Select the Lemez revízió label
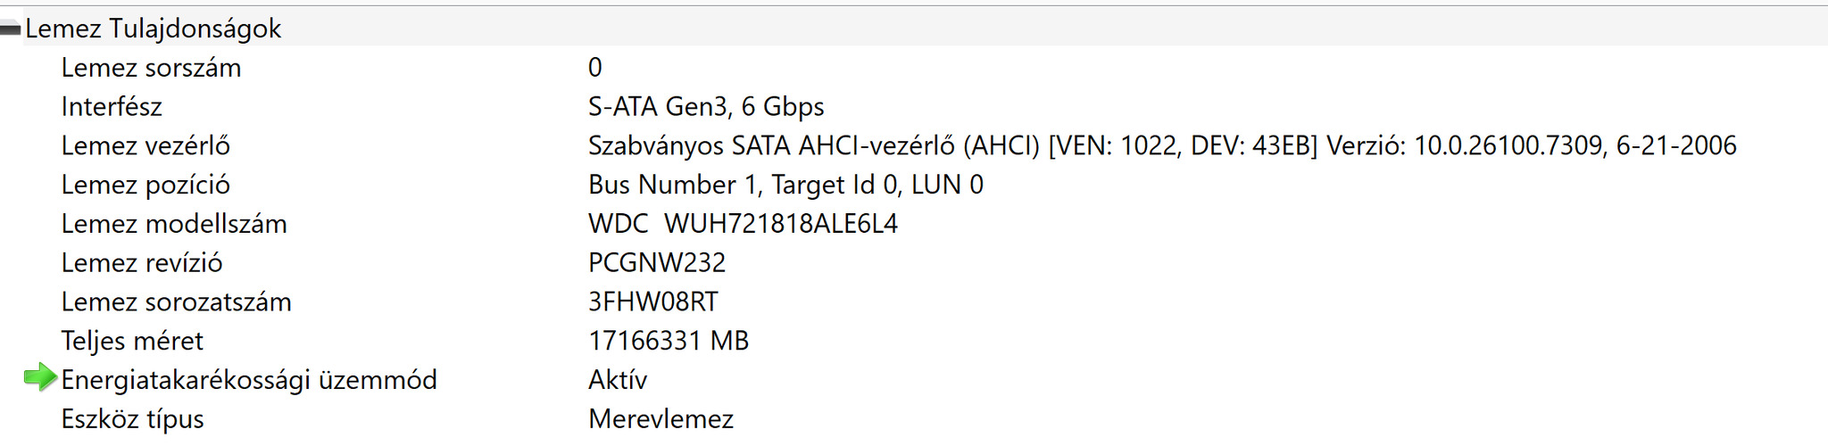 pyautogui.click(x=142, y=263)
